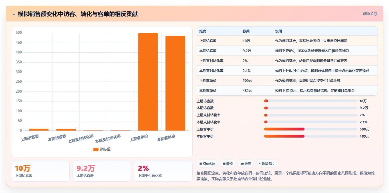Click the 维度 column header
The image size is (389, 193).
tap(203, 31)
